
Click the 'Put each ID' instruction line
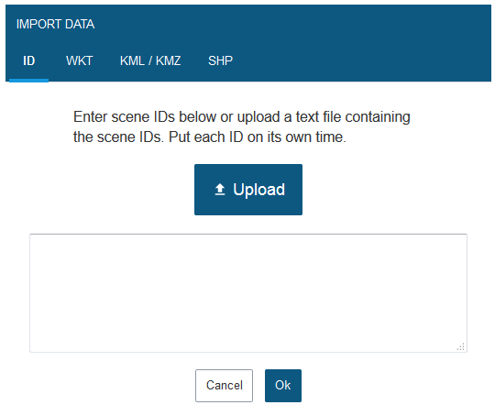coord(210,137)
